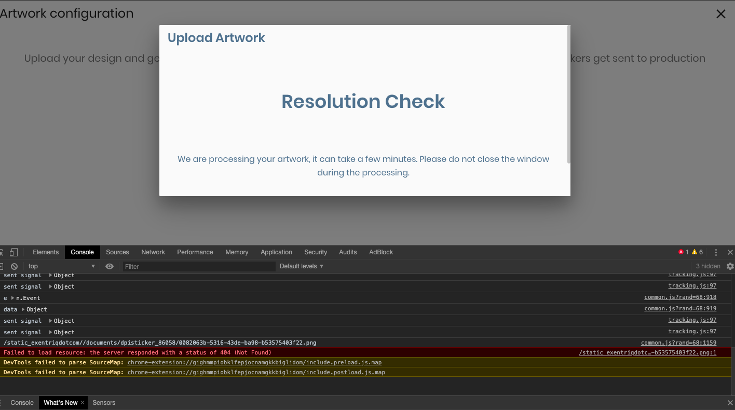Viewport: 735px width, 410px height.
Task: Open the Default levels dropdown
Action: (x=301, y=266)
